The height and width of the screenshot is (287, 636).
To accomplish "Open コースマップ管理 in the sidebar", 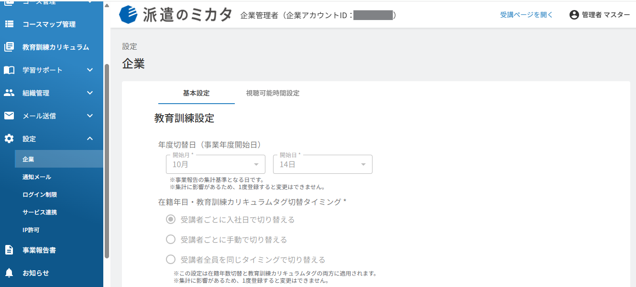I will point(52,24).
